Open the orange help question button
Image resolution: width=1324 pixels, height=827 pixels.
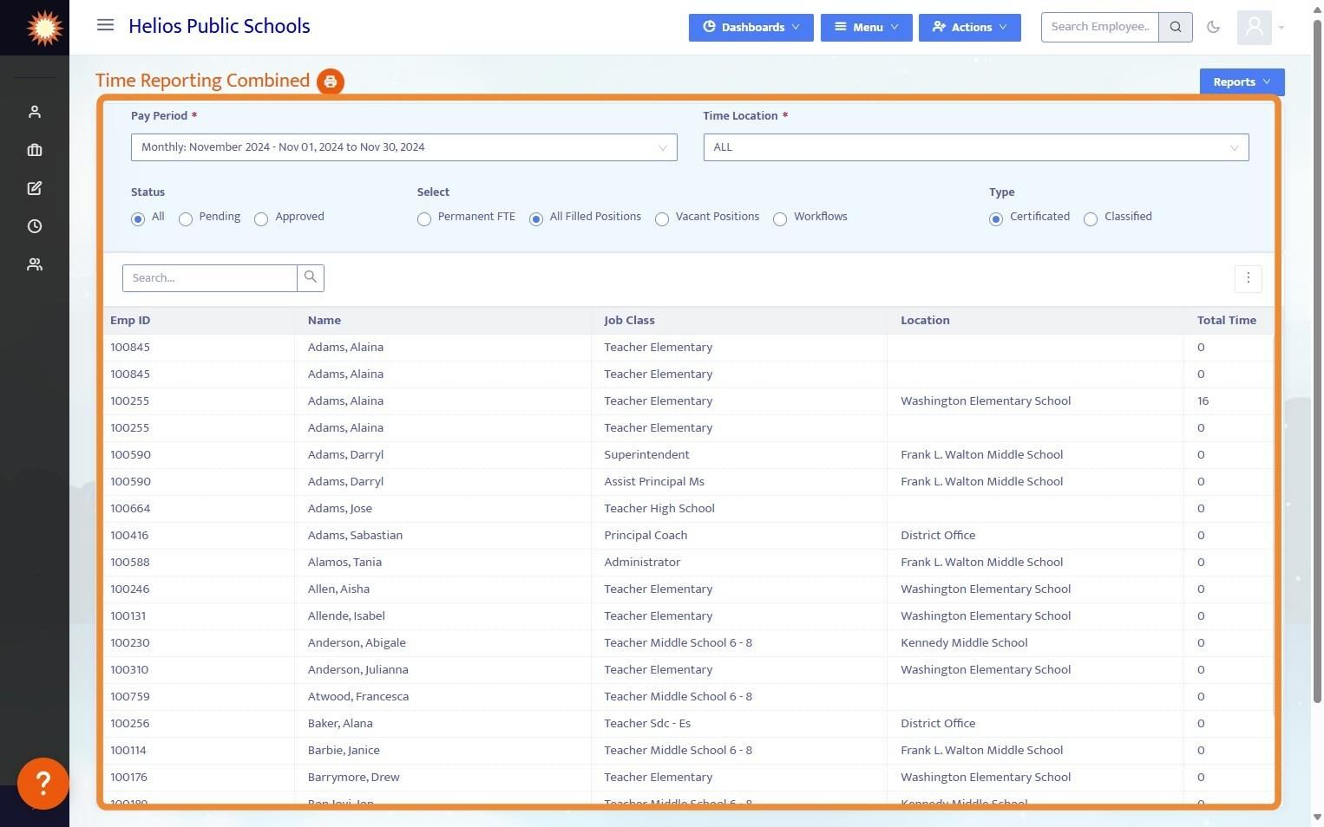click(43, 784)
